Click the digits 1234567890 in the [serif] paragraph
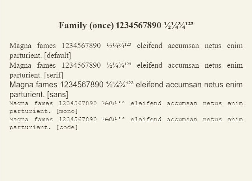The image size is (252, 181). [82, 65]
